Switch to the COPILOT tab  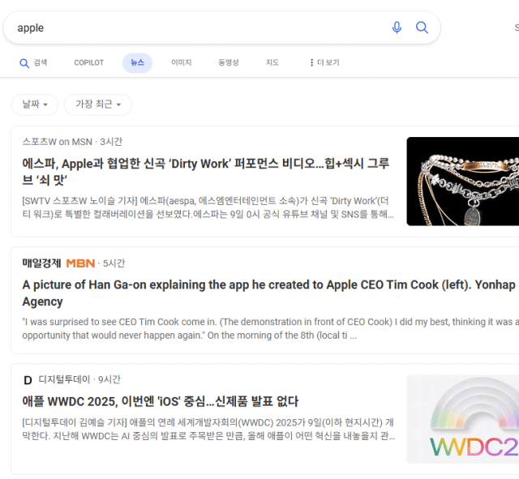tap(88, 62)
